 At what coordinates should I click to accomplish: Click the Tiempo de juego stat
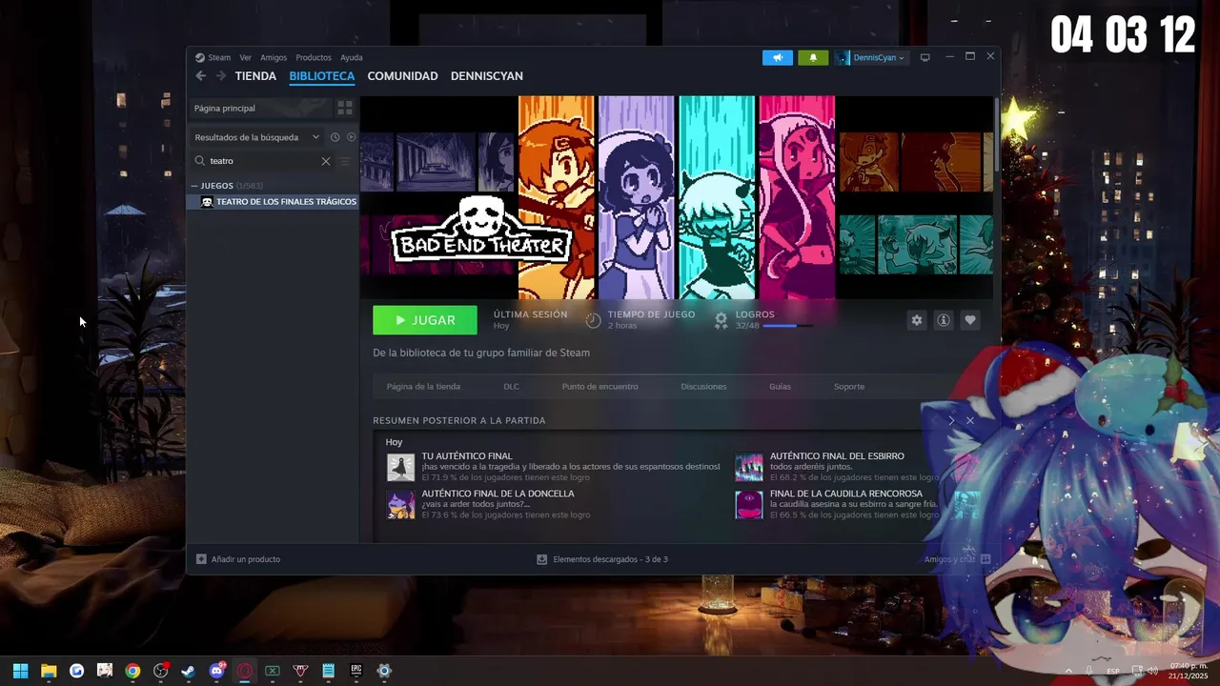pyautogui.click(x=640, y=320)
